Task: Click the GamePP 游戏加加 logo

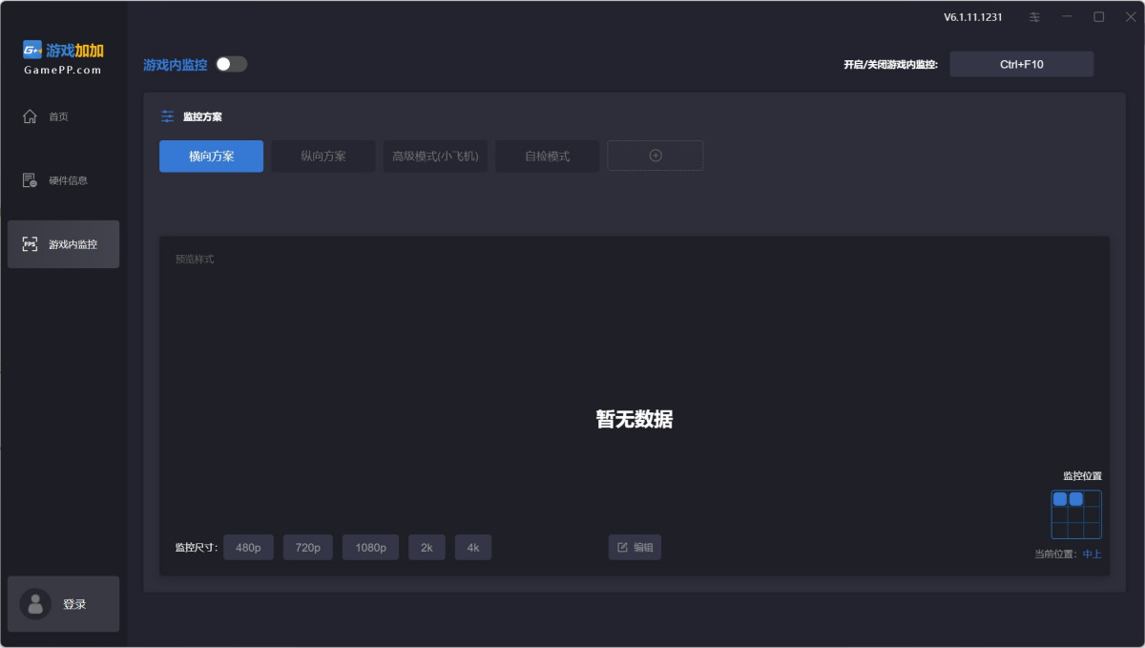Action: pos(63,56)
